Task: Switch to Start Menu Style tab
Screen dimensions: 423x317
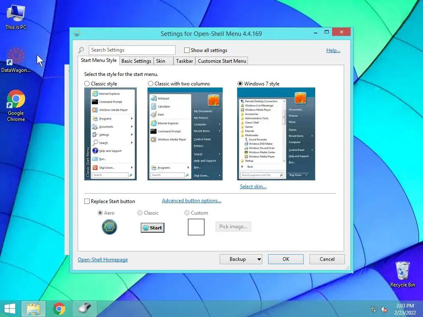Action: pyautogui.click(x=99, y=60)
